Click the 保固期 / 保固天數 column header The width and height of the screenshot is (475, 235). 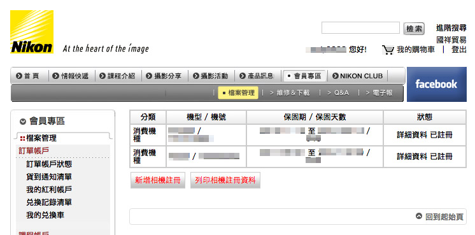click(x=315, y=117)
